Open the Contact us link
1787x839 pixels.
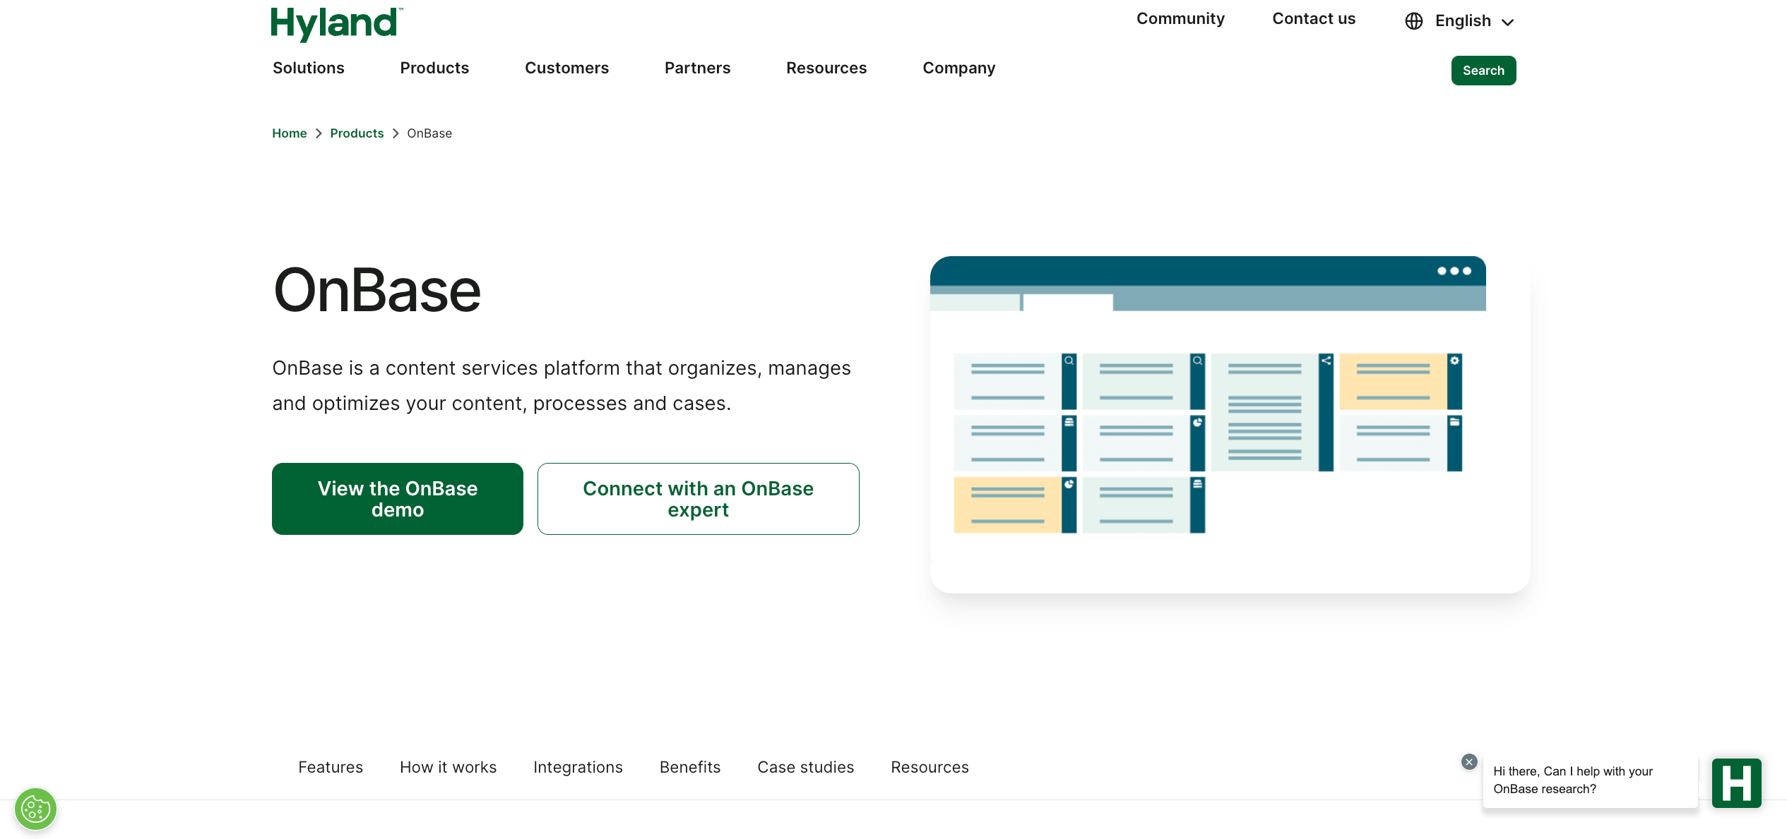1314,19
